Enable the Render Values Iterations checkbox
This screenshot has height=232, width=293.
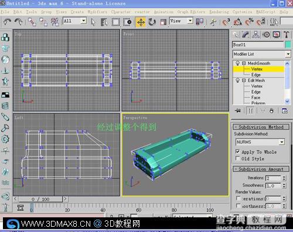(238, 199)
